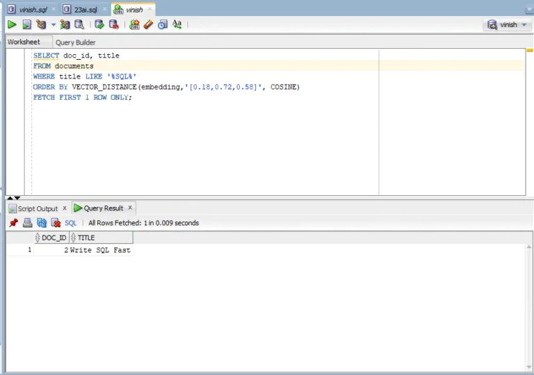Screen dimensions: 534x375
Task: Open an Unshared SQL Worksheet icon
Action: pyautogui.click(x=134, y=24)
